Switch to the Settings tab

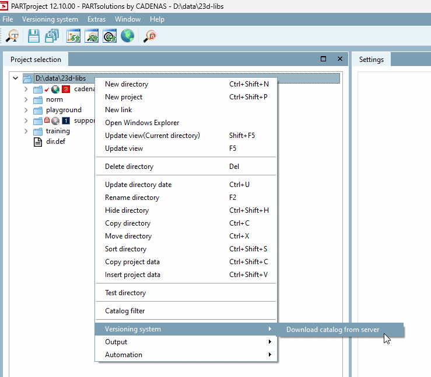(x=371, y=60)
